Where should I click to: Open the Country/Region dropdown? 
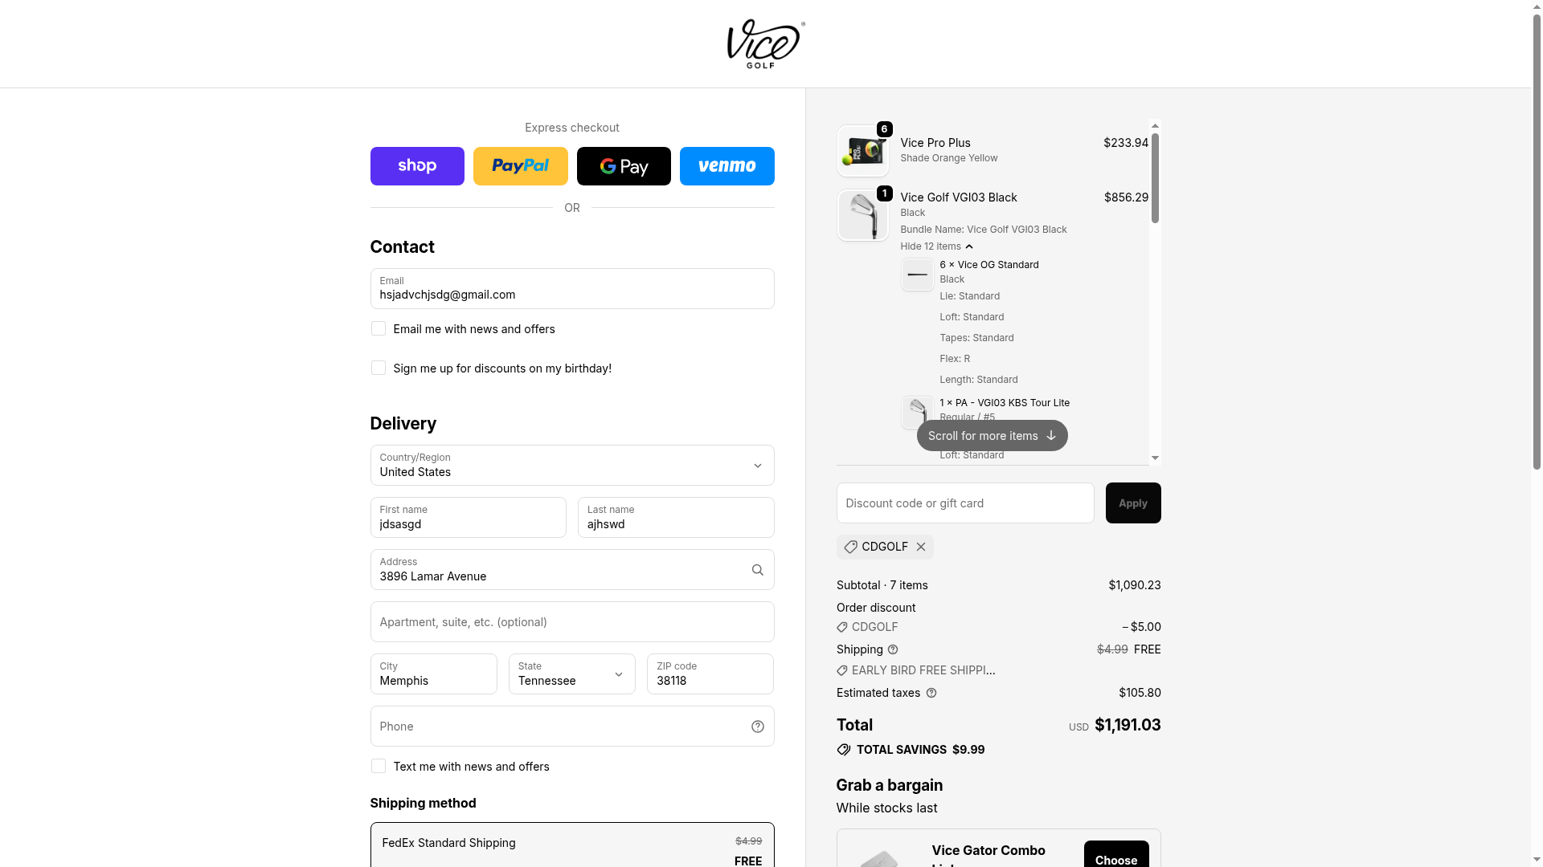coord(571,466)
